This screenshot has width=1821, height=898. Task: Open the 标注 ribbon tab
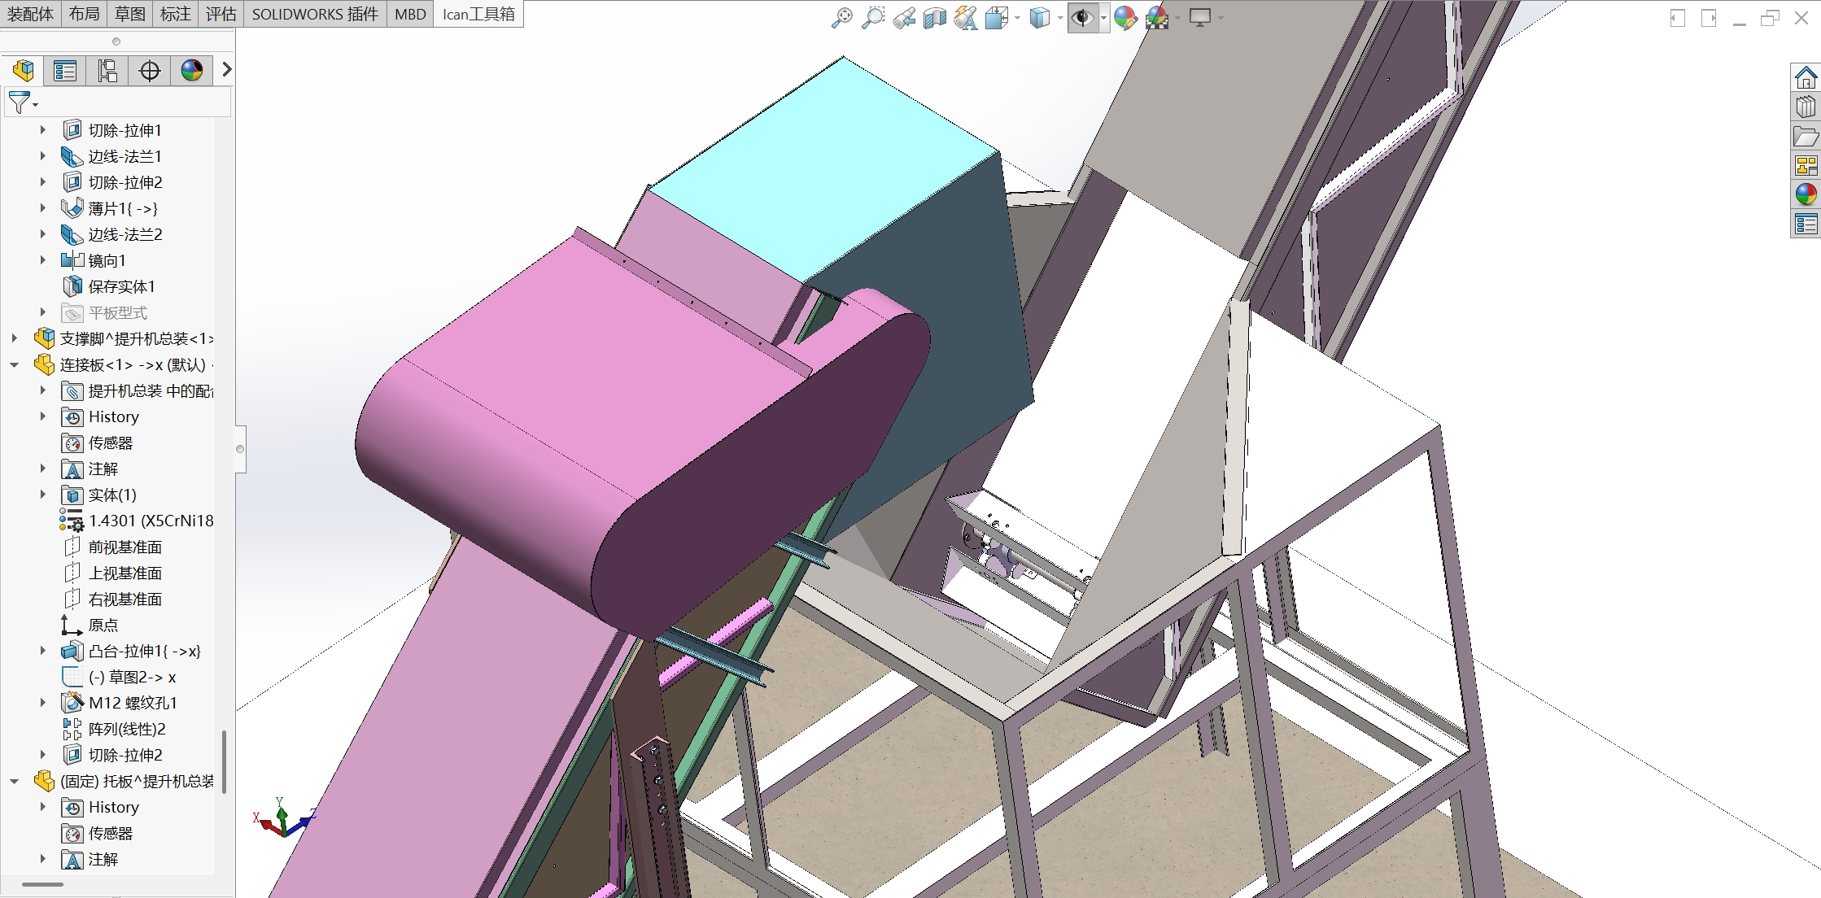click(176, 14)
